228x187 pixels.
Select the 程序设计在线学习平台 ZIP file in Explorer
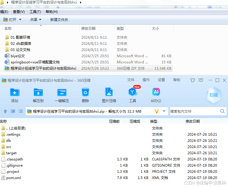pyautogui.click(x=88, y=68)
